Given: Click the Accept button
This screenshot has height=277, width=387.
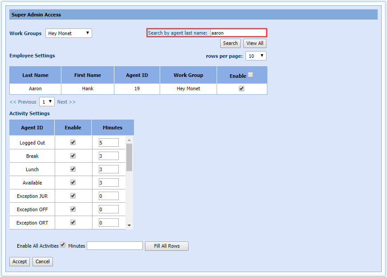Looking at the screenshot, I should point(20,261).
